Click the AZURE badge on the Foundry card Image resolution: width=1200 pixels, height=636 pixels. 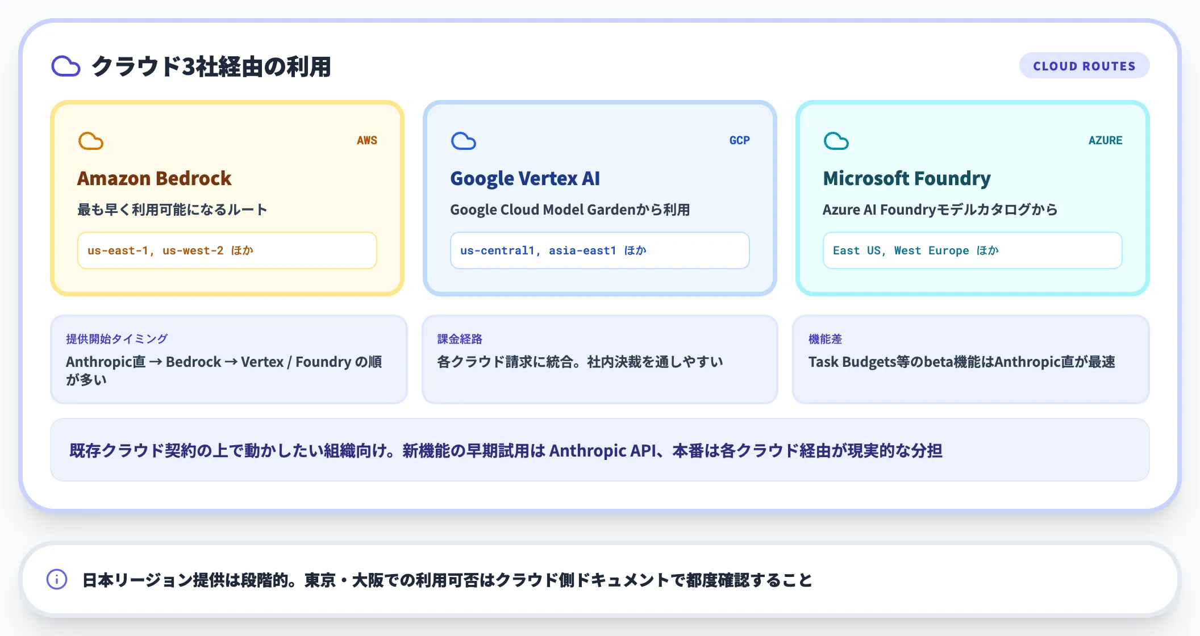click(1106, 140)
